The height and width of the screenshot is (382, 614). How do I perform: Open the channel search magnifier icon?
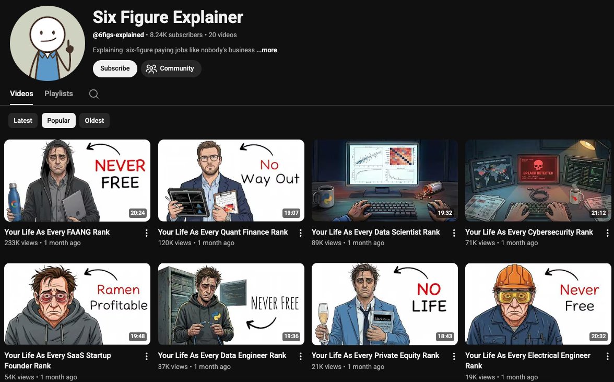coord(93,94)
